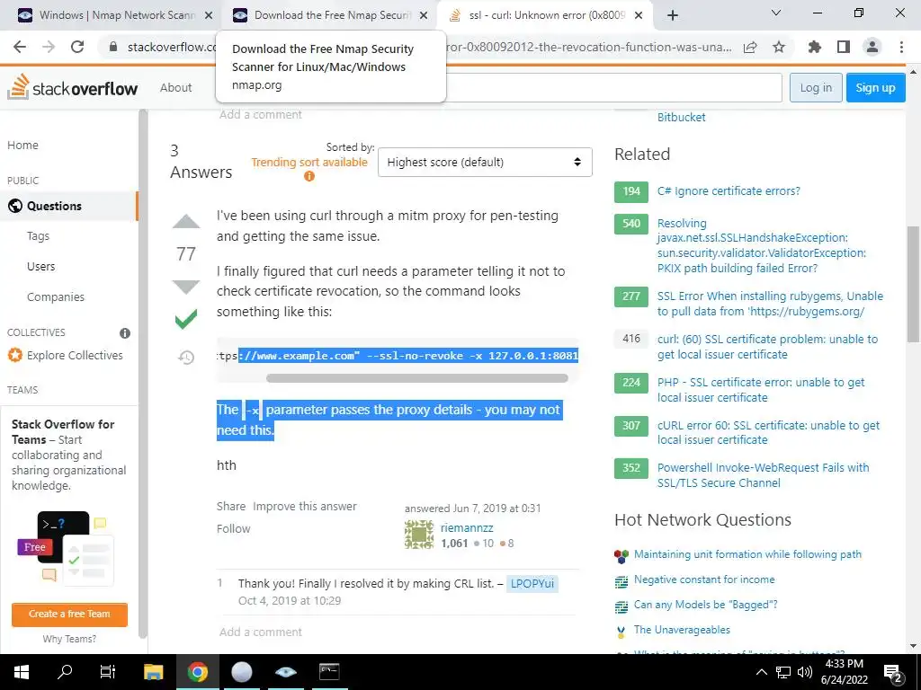Screen dimensions: 921x690
Task: Open riemannzz user profile link
Action: click(467, 528)
